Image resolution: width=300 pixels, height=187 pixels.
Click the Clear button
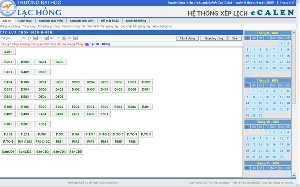point(235,38)
